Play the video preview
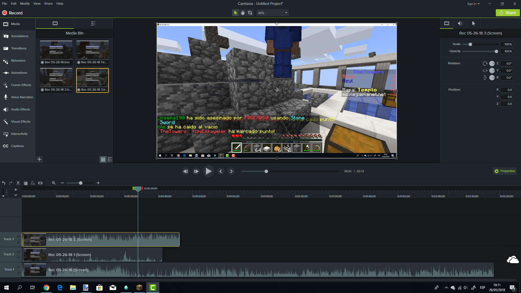Viewport: 521px width, 293px height. click(208, 171)
